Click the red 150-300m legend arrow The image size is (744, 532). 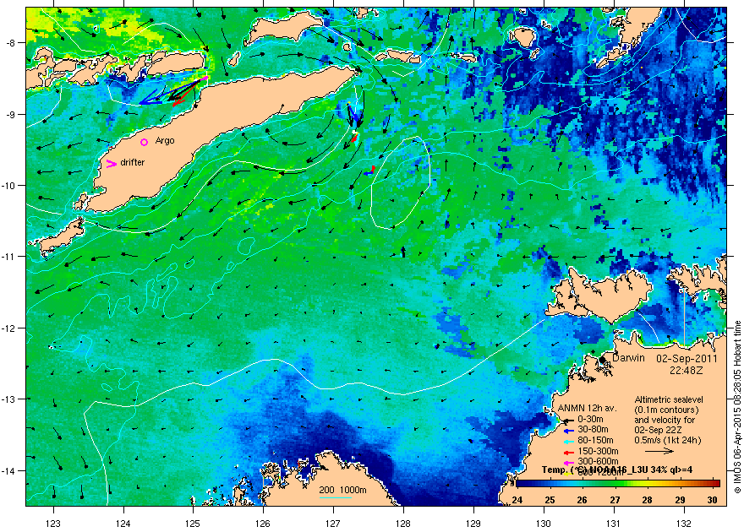click(x=569, y=453)
